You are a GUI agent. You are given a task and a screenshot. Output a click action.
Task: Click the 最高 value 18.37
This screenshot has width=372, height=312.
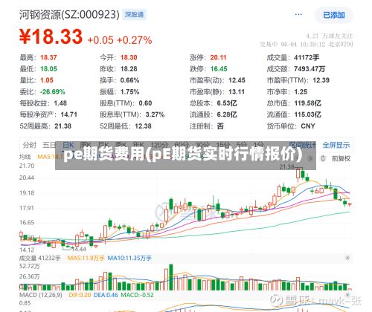tap(48, 57)
